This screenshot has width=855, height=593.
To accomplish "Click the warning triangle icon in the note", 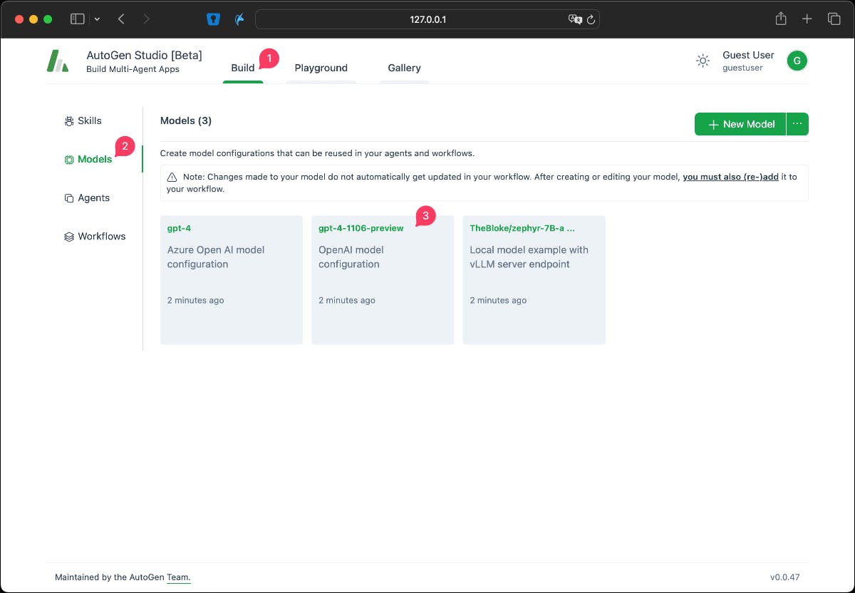I will (x=172, y=177).
